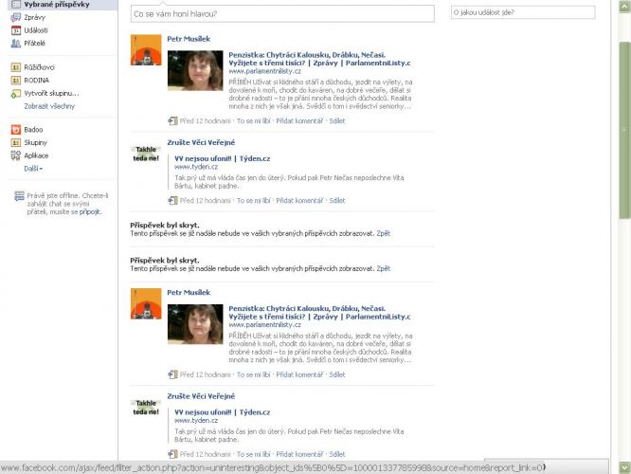631x474 pixels.
Task: Click the woman's photo in bottom Penzistka post
Action: 195,324
